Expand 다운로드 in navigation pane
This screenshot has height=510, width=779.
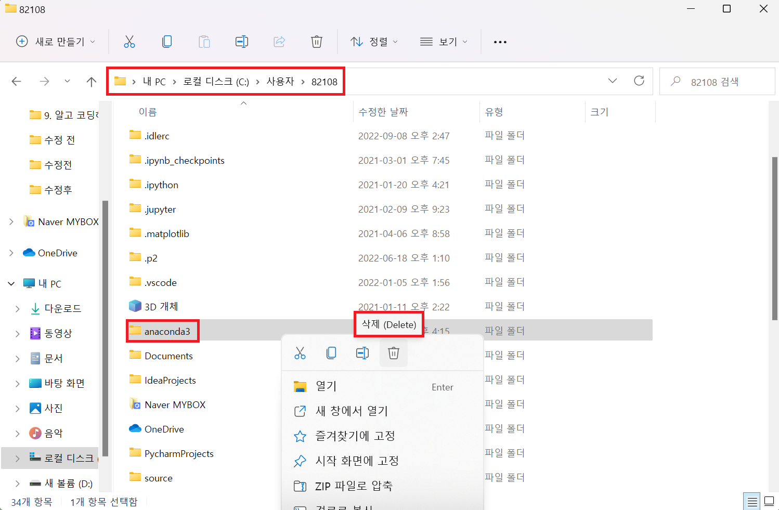coord(18,309)
